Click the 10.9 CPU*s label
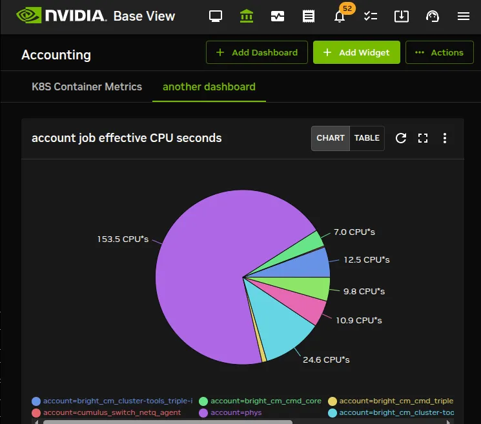This screenshot has height=424, width=481. pos(358,320)
